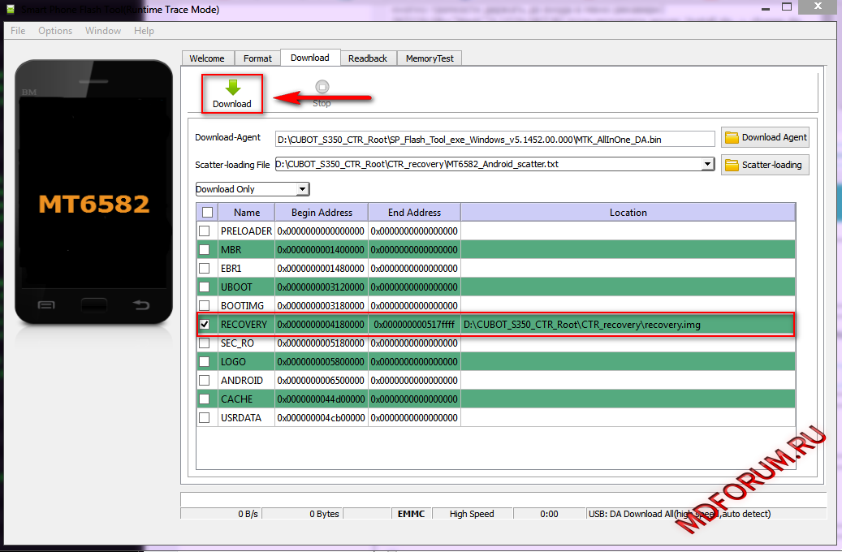Toggle the select-all checkbox in table header
This screenshot has height=552, width=842.
click(207, 213)
